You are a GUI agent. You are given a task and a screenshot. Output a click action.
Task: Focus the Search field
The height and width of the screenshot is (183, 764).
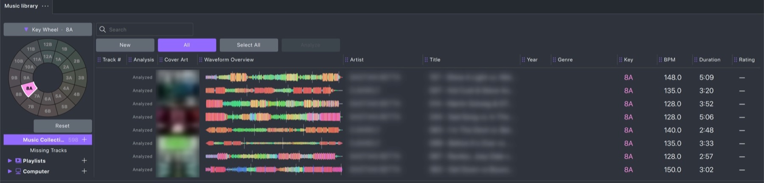[x=145, y=30]
